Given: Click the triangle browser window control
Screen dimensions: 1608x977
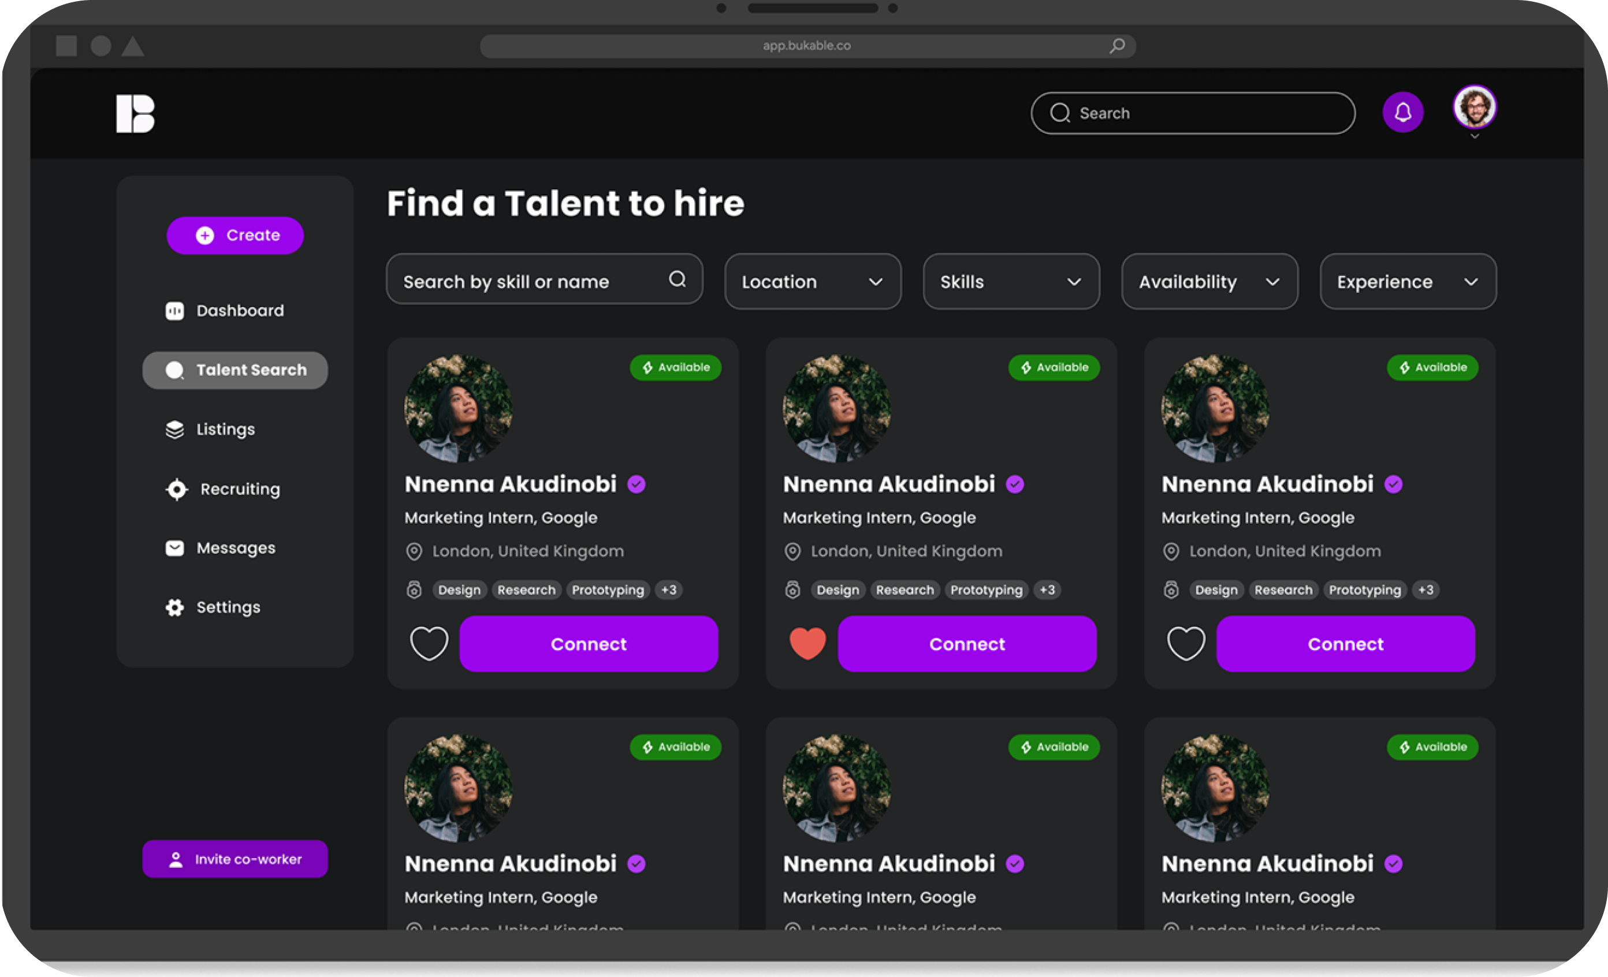Looking at the screenshot, I should (x=133, y=46).
